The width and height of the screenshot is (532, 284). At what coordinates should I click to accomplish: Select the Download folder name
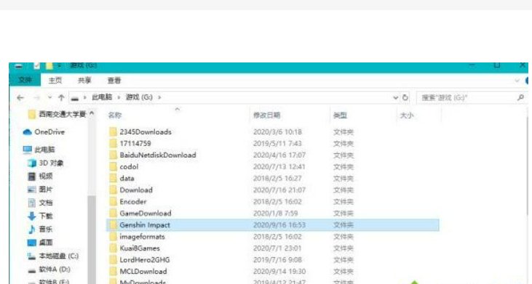click(136, 190)
